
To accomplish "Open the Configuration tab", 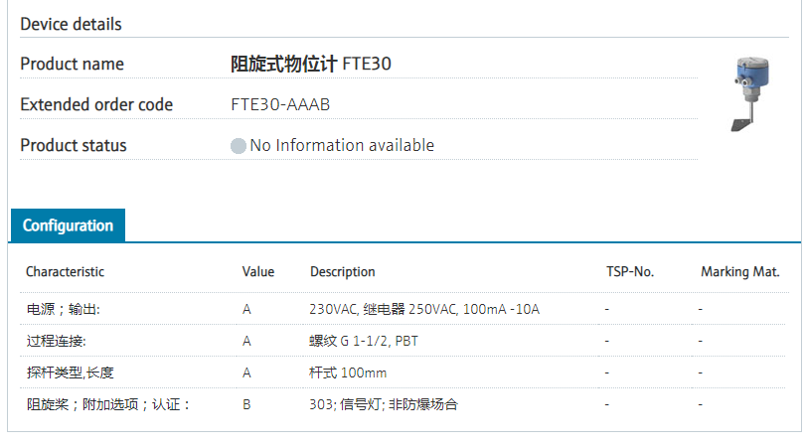I will click(68, 225).
